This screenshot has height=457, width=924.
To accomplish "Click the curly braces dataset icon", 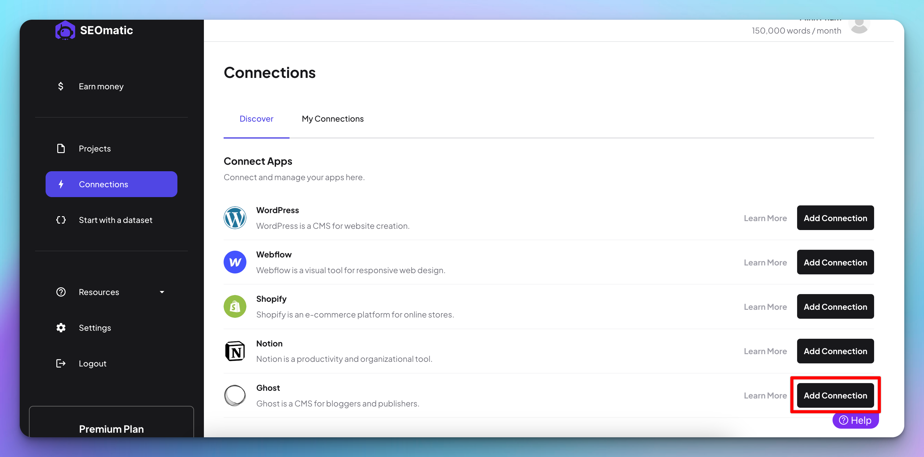I will click(x=61, y=220).
